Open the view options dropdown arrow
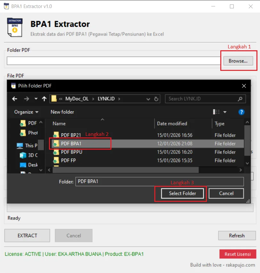This screenshot has height=273, width=260. point(225,112)
